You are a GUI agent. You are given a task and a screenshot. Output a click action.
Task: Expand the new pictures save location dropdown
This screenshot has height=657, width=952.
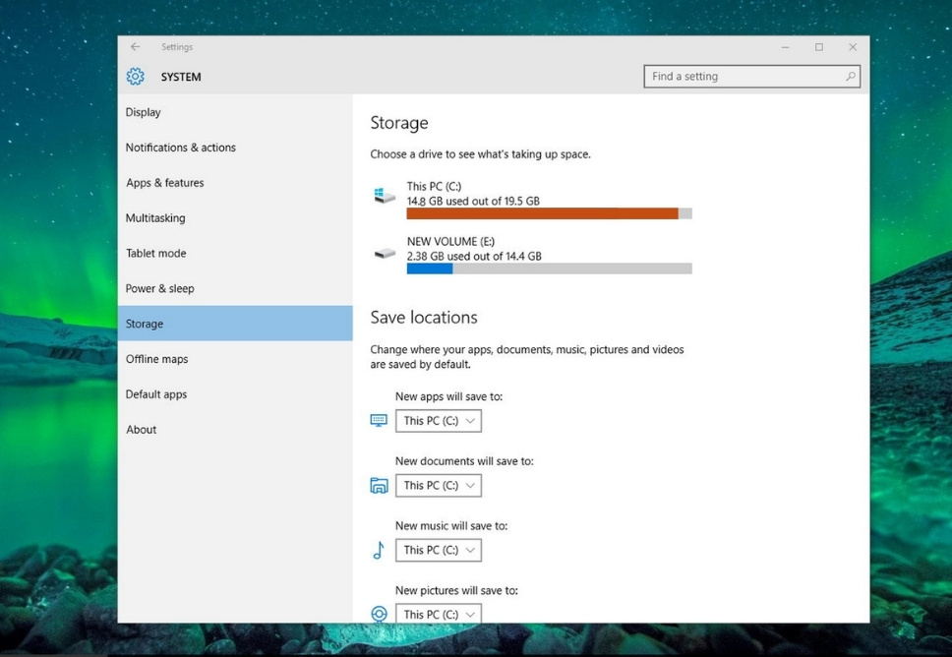point(439,614)
